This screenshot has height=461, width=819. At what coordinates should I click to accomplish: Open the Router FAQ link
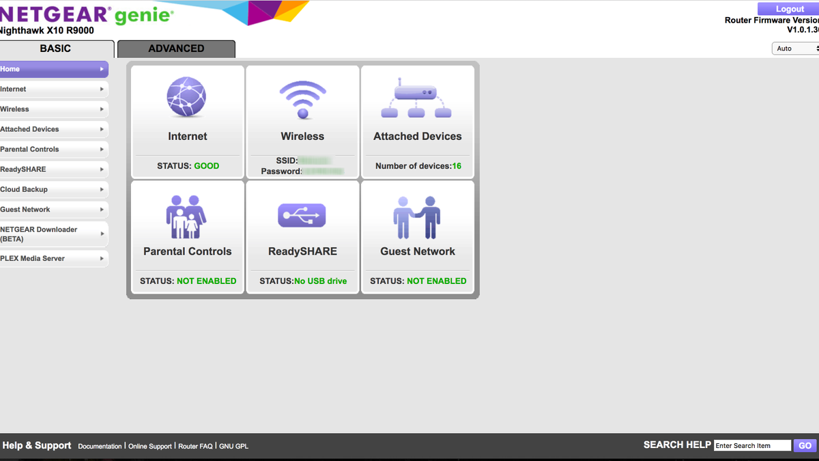196,446
